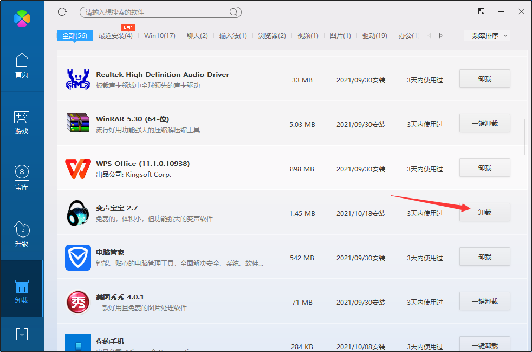Open the 输入法(1) category tab
Screen dimensions: 532x352
pyautogui.click(x=233, y=36)
